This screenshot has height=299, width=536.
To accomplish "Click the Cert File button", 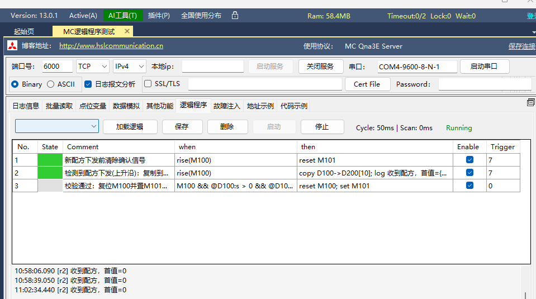I will click(x=367, y=84).
